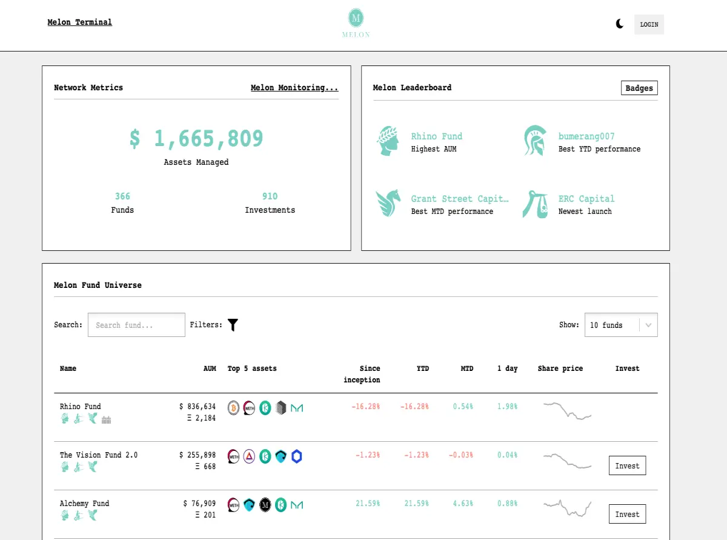The width and height of the screenshot is (727, 540).
Task: Click the teal shield asset icon in Vision Fund row
Action: (x=281, y=456)
